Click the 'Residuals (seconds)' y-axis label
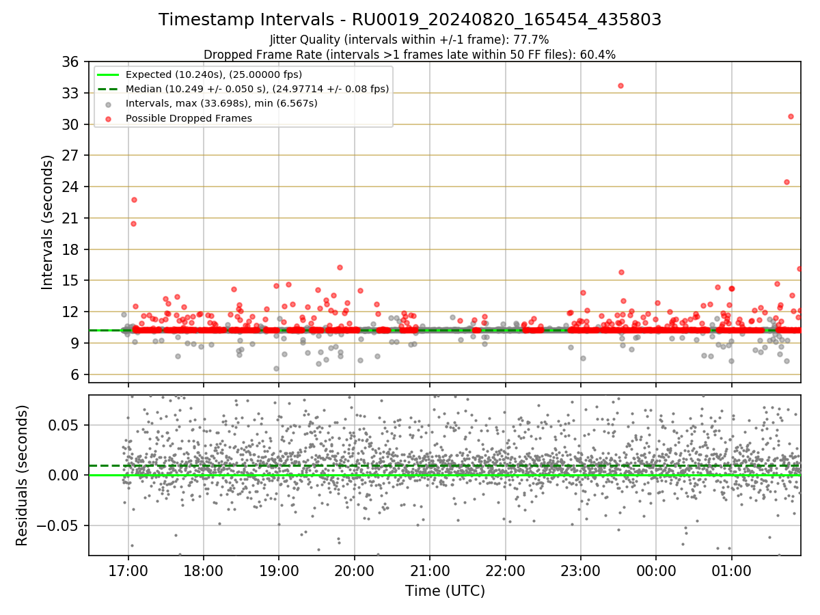Viewport: 820px width, 615px height. pos(22,475)
